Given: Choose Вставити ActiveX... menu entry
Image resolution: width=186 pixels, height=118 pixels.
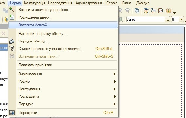Looking at the screenshot, I should point(63,25).
